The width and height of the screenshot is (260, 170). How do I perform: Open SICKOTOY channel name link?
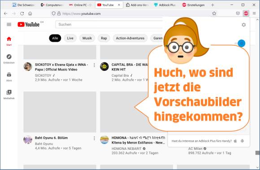pos(43,75)
